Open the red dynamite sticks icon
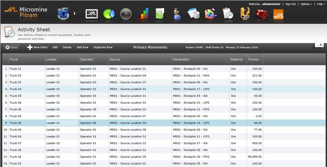 pyautogui.click(x=262, y=14)
